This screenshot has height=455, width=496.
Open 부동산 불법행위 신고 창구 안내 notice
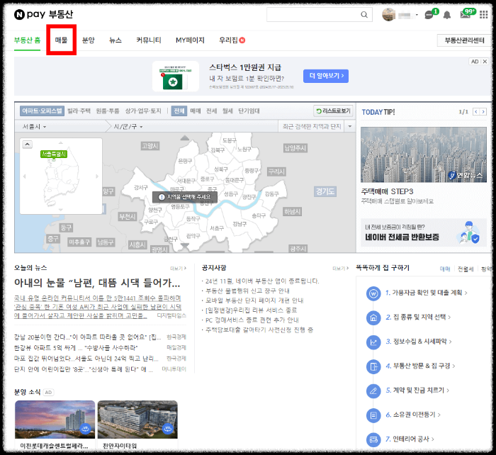[247, 291]
